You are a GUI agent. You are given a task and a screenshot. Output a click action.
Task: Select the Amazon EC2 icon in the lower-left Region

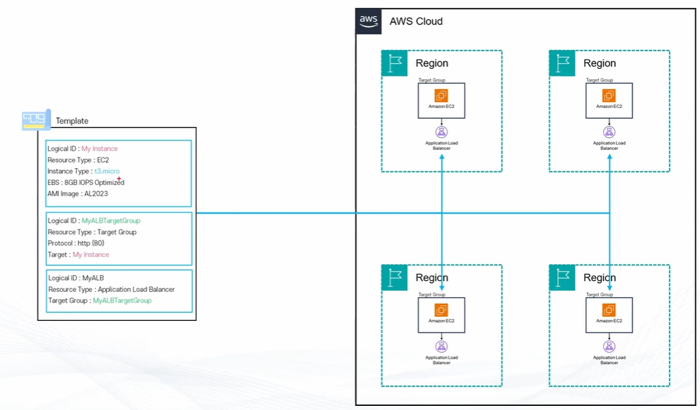pos(441,310)
